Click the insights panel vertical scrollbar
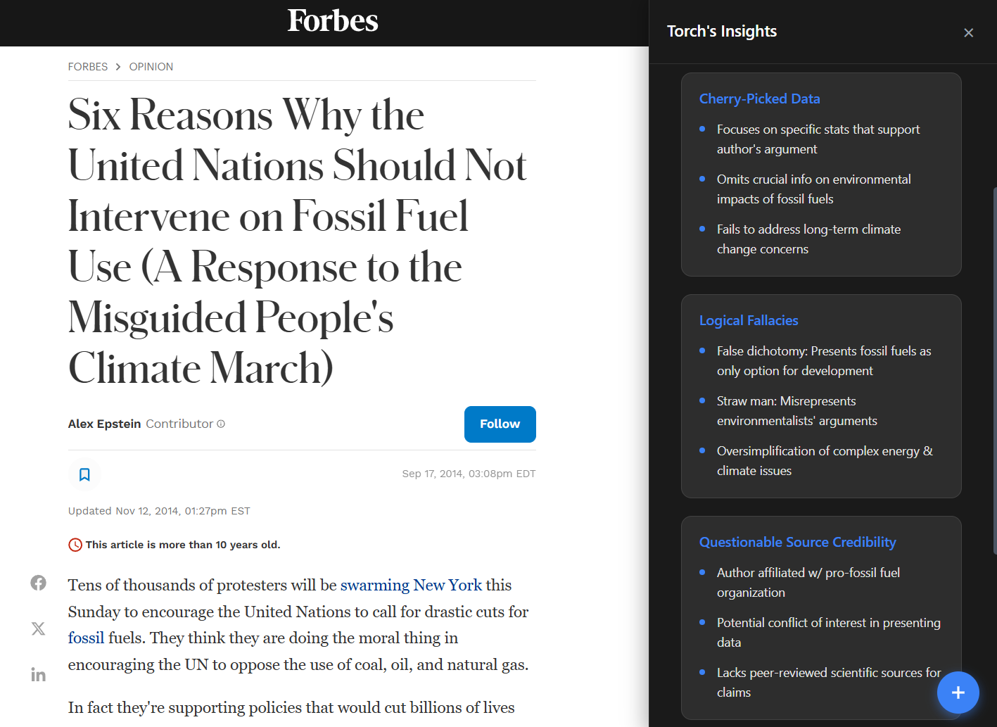The image size is (997, 727). 994,370
